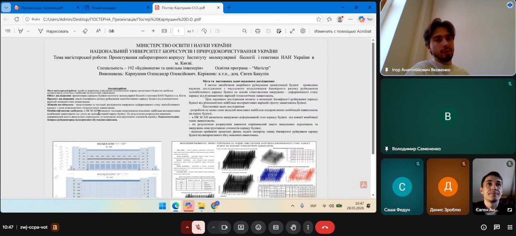Open File Explorer from taskbar
This screenshot has width=516, height=236.
coord(202,206)
